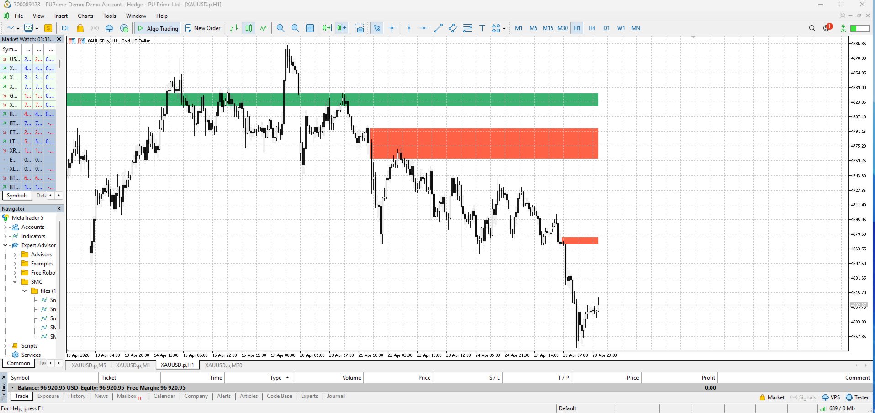Click the New Order button

tap(202, 28)
